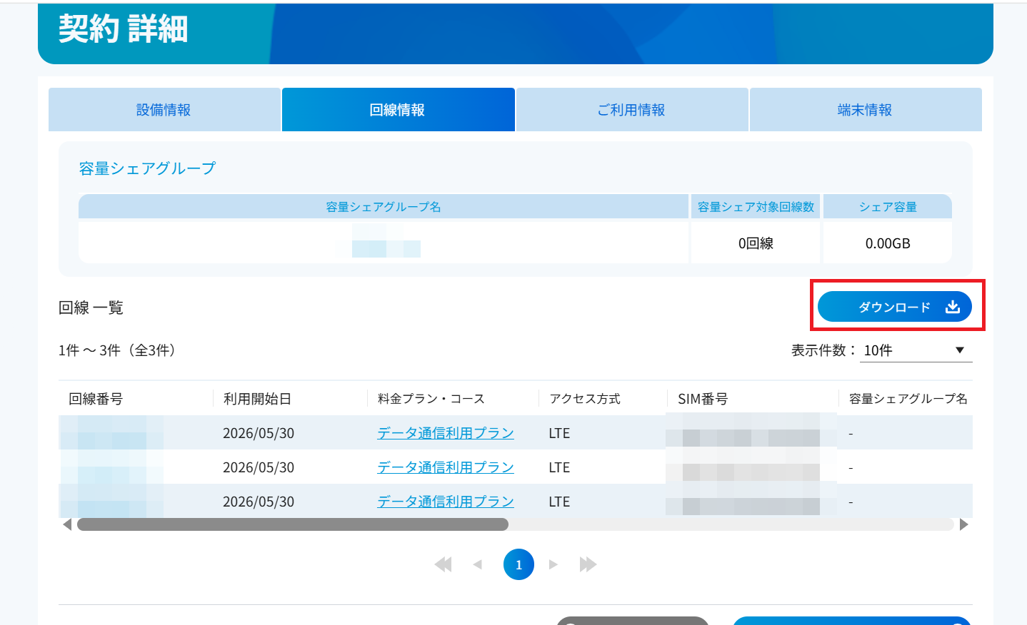Viewport: 1027px width, 625px height.
Task: Click the horizontal scrollbar thumb under the table
Action: coord(293,524)
